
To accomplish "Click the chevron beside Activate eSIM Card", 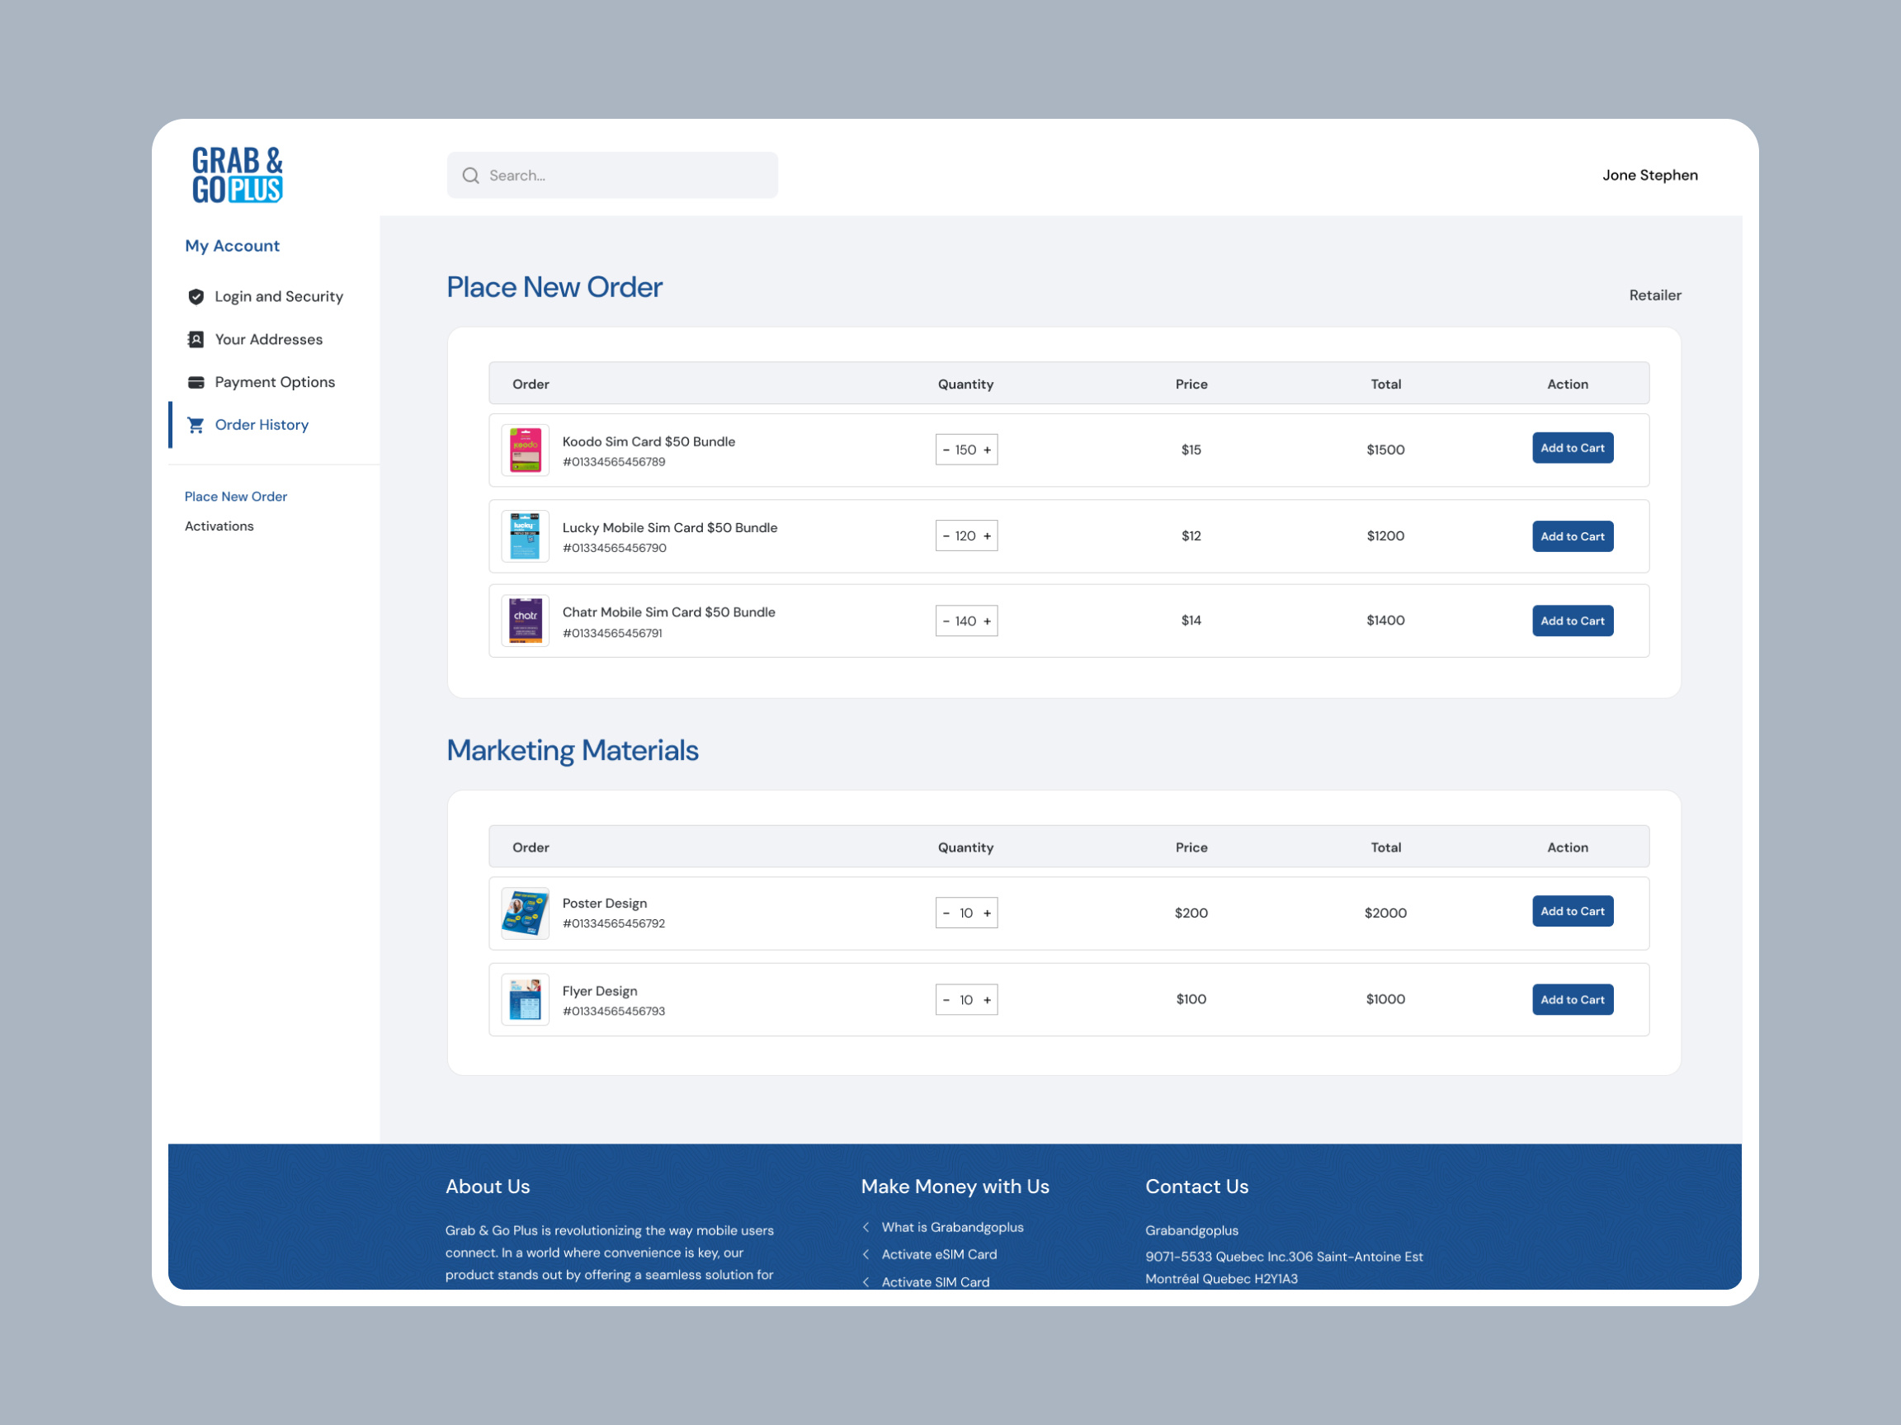I will 866,1254.
